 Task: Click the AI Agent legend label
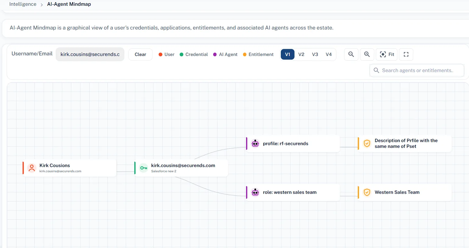pyautogui.click(x=228, y=54)
